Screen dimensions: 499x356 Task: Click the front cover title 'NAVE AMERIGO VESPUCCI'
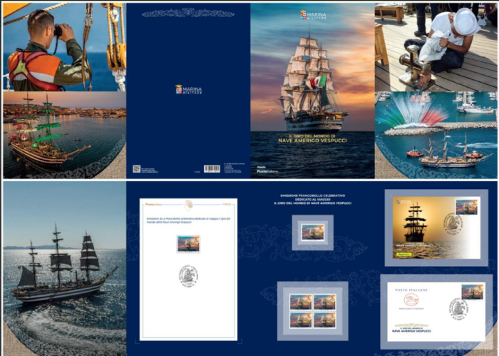(312, 141)
